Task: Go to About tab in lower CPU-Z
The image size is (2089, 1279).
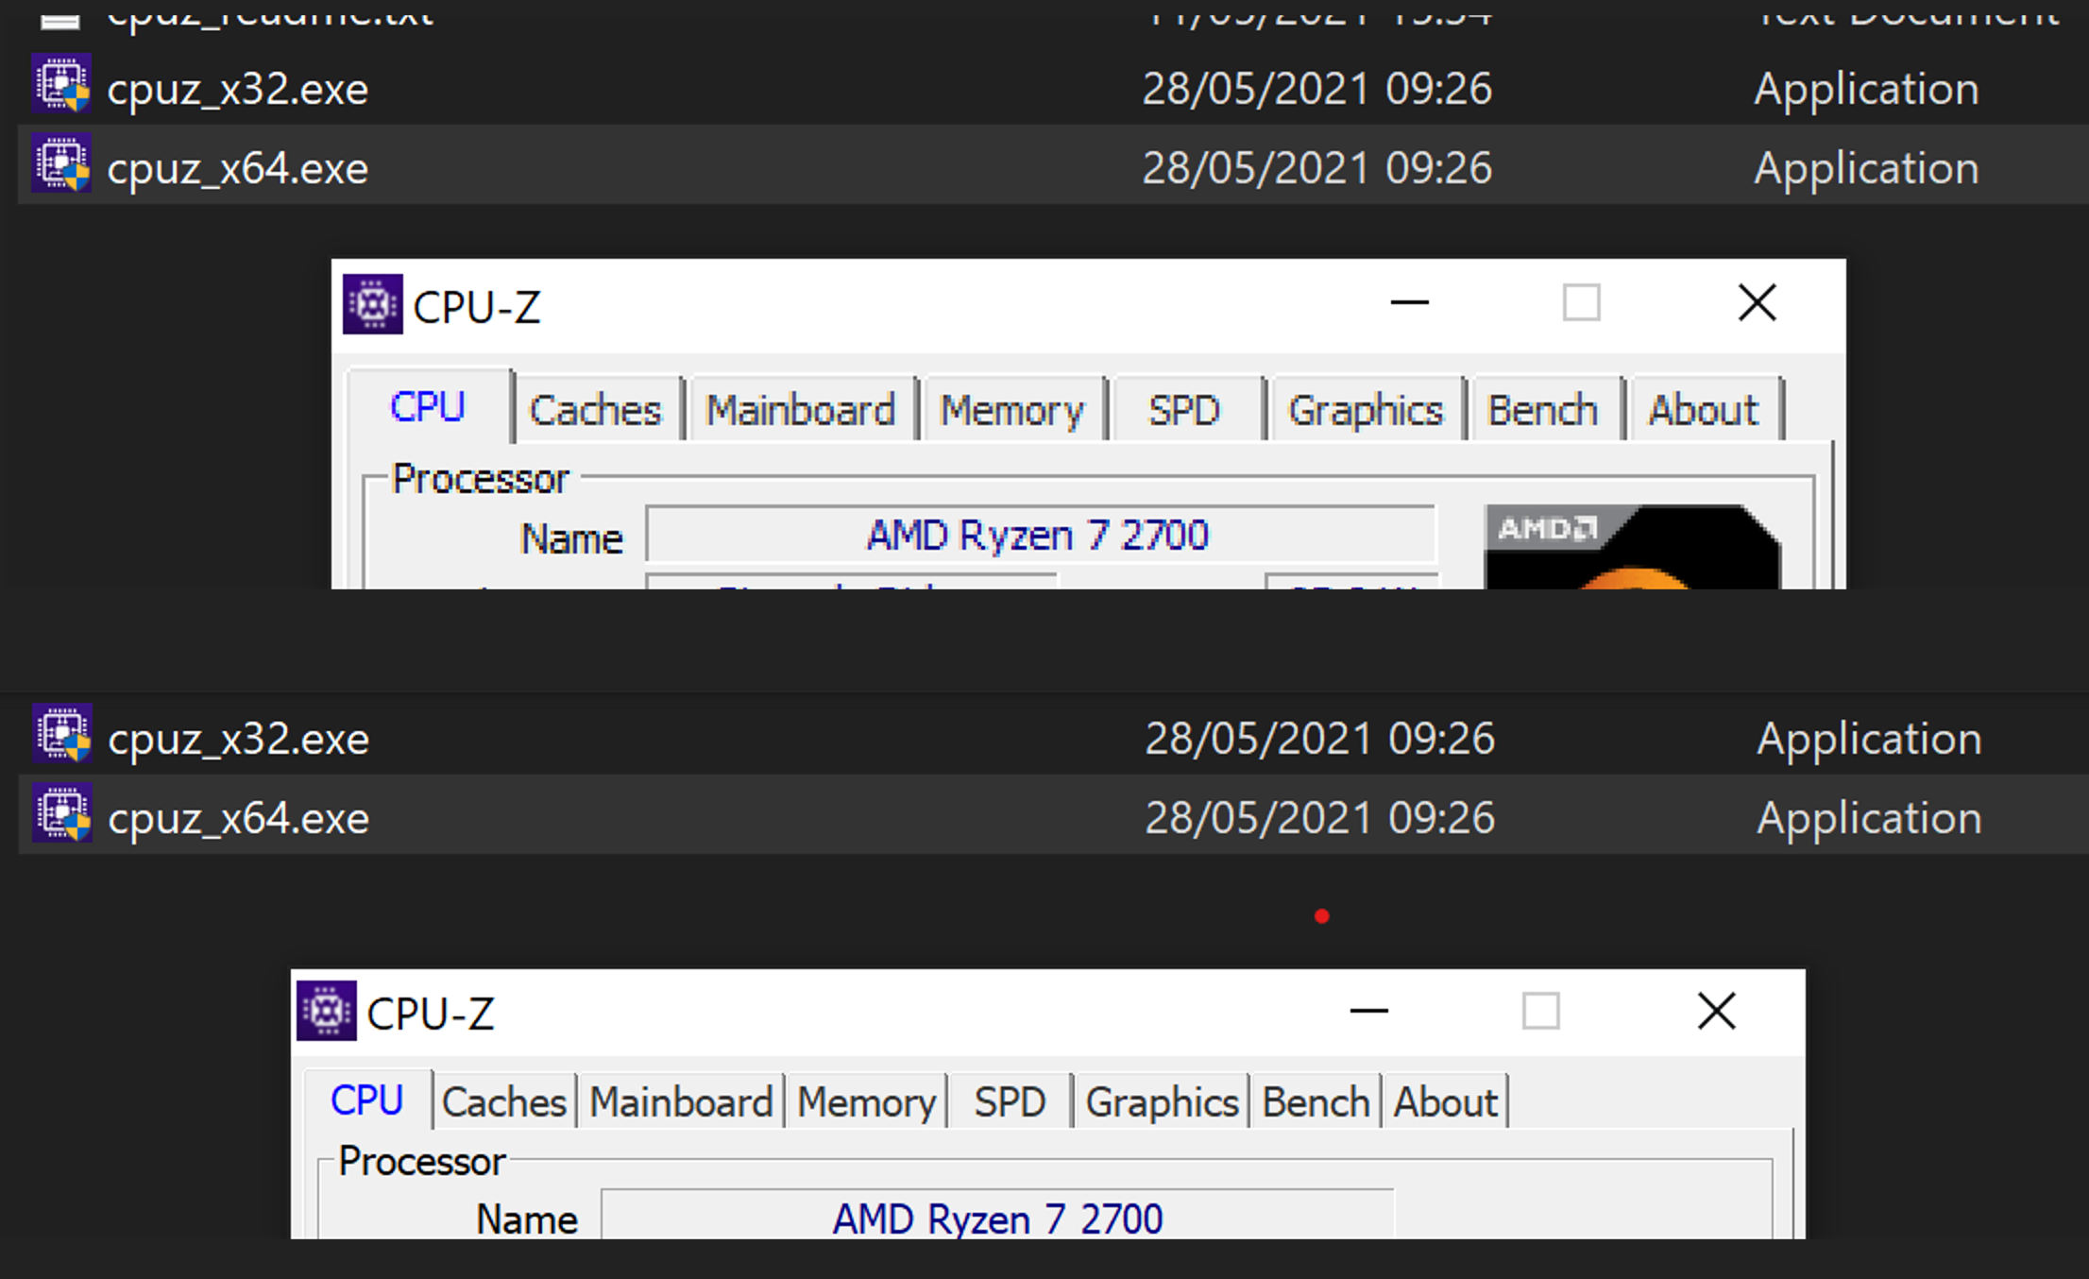Action: pyautogui.click(x=1445, y=1101)
